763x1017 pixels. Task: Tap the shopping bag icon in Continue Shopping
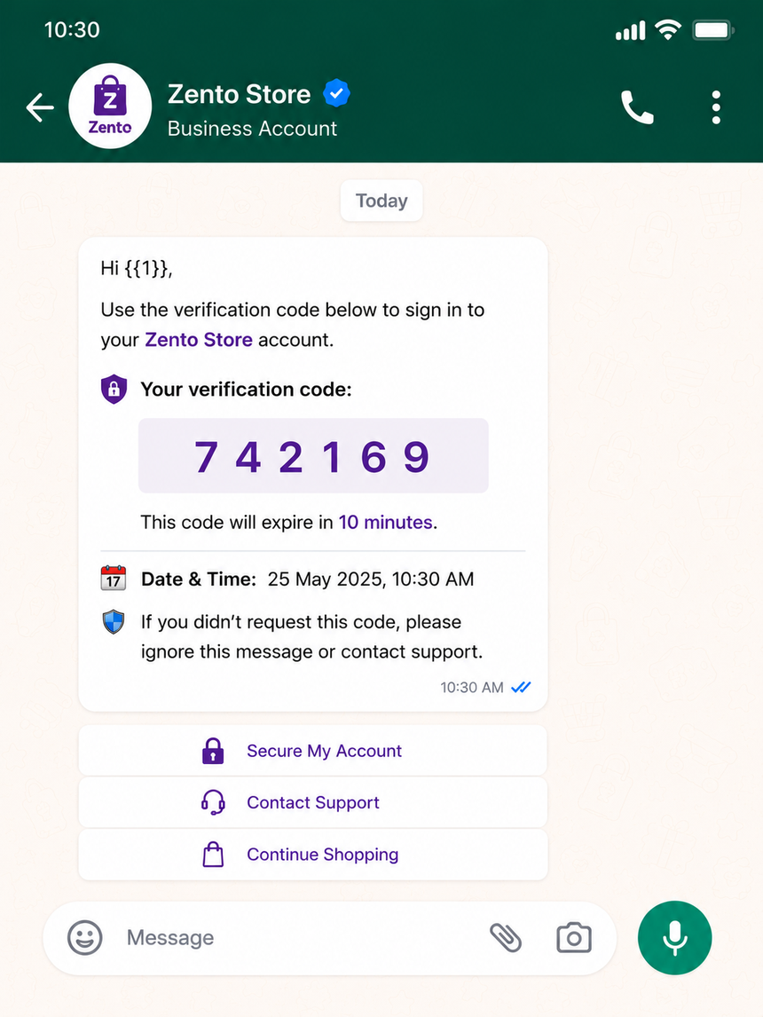click(213, 855)
